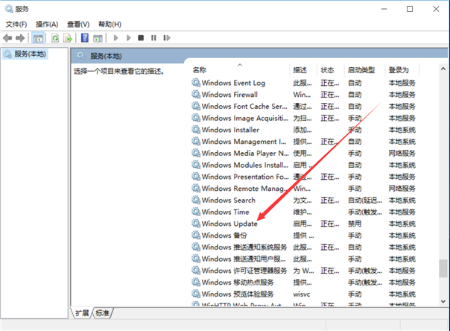Click gear icon beside Windows Time
This screenshot has width=450, height=331.
[x=196, y=212]
